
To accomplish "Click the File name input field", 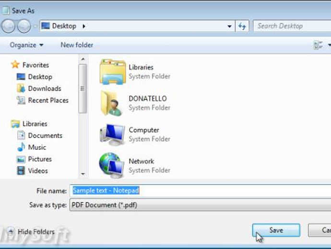I will click(201, 190).
